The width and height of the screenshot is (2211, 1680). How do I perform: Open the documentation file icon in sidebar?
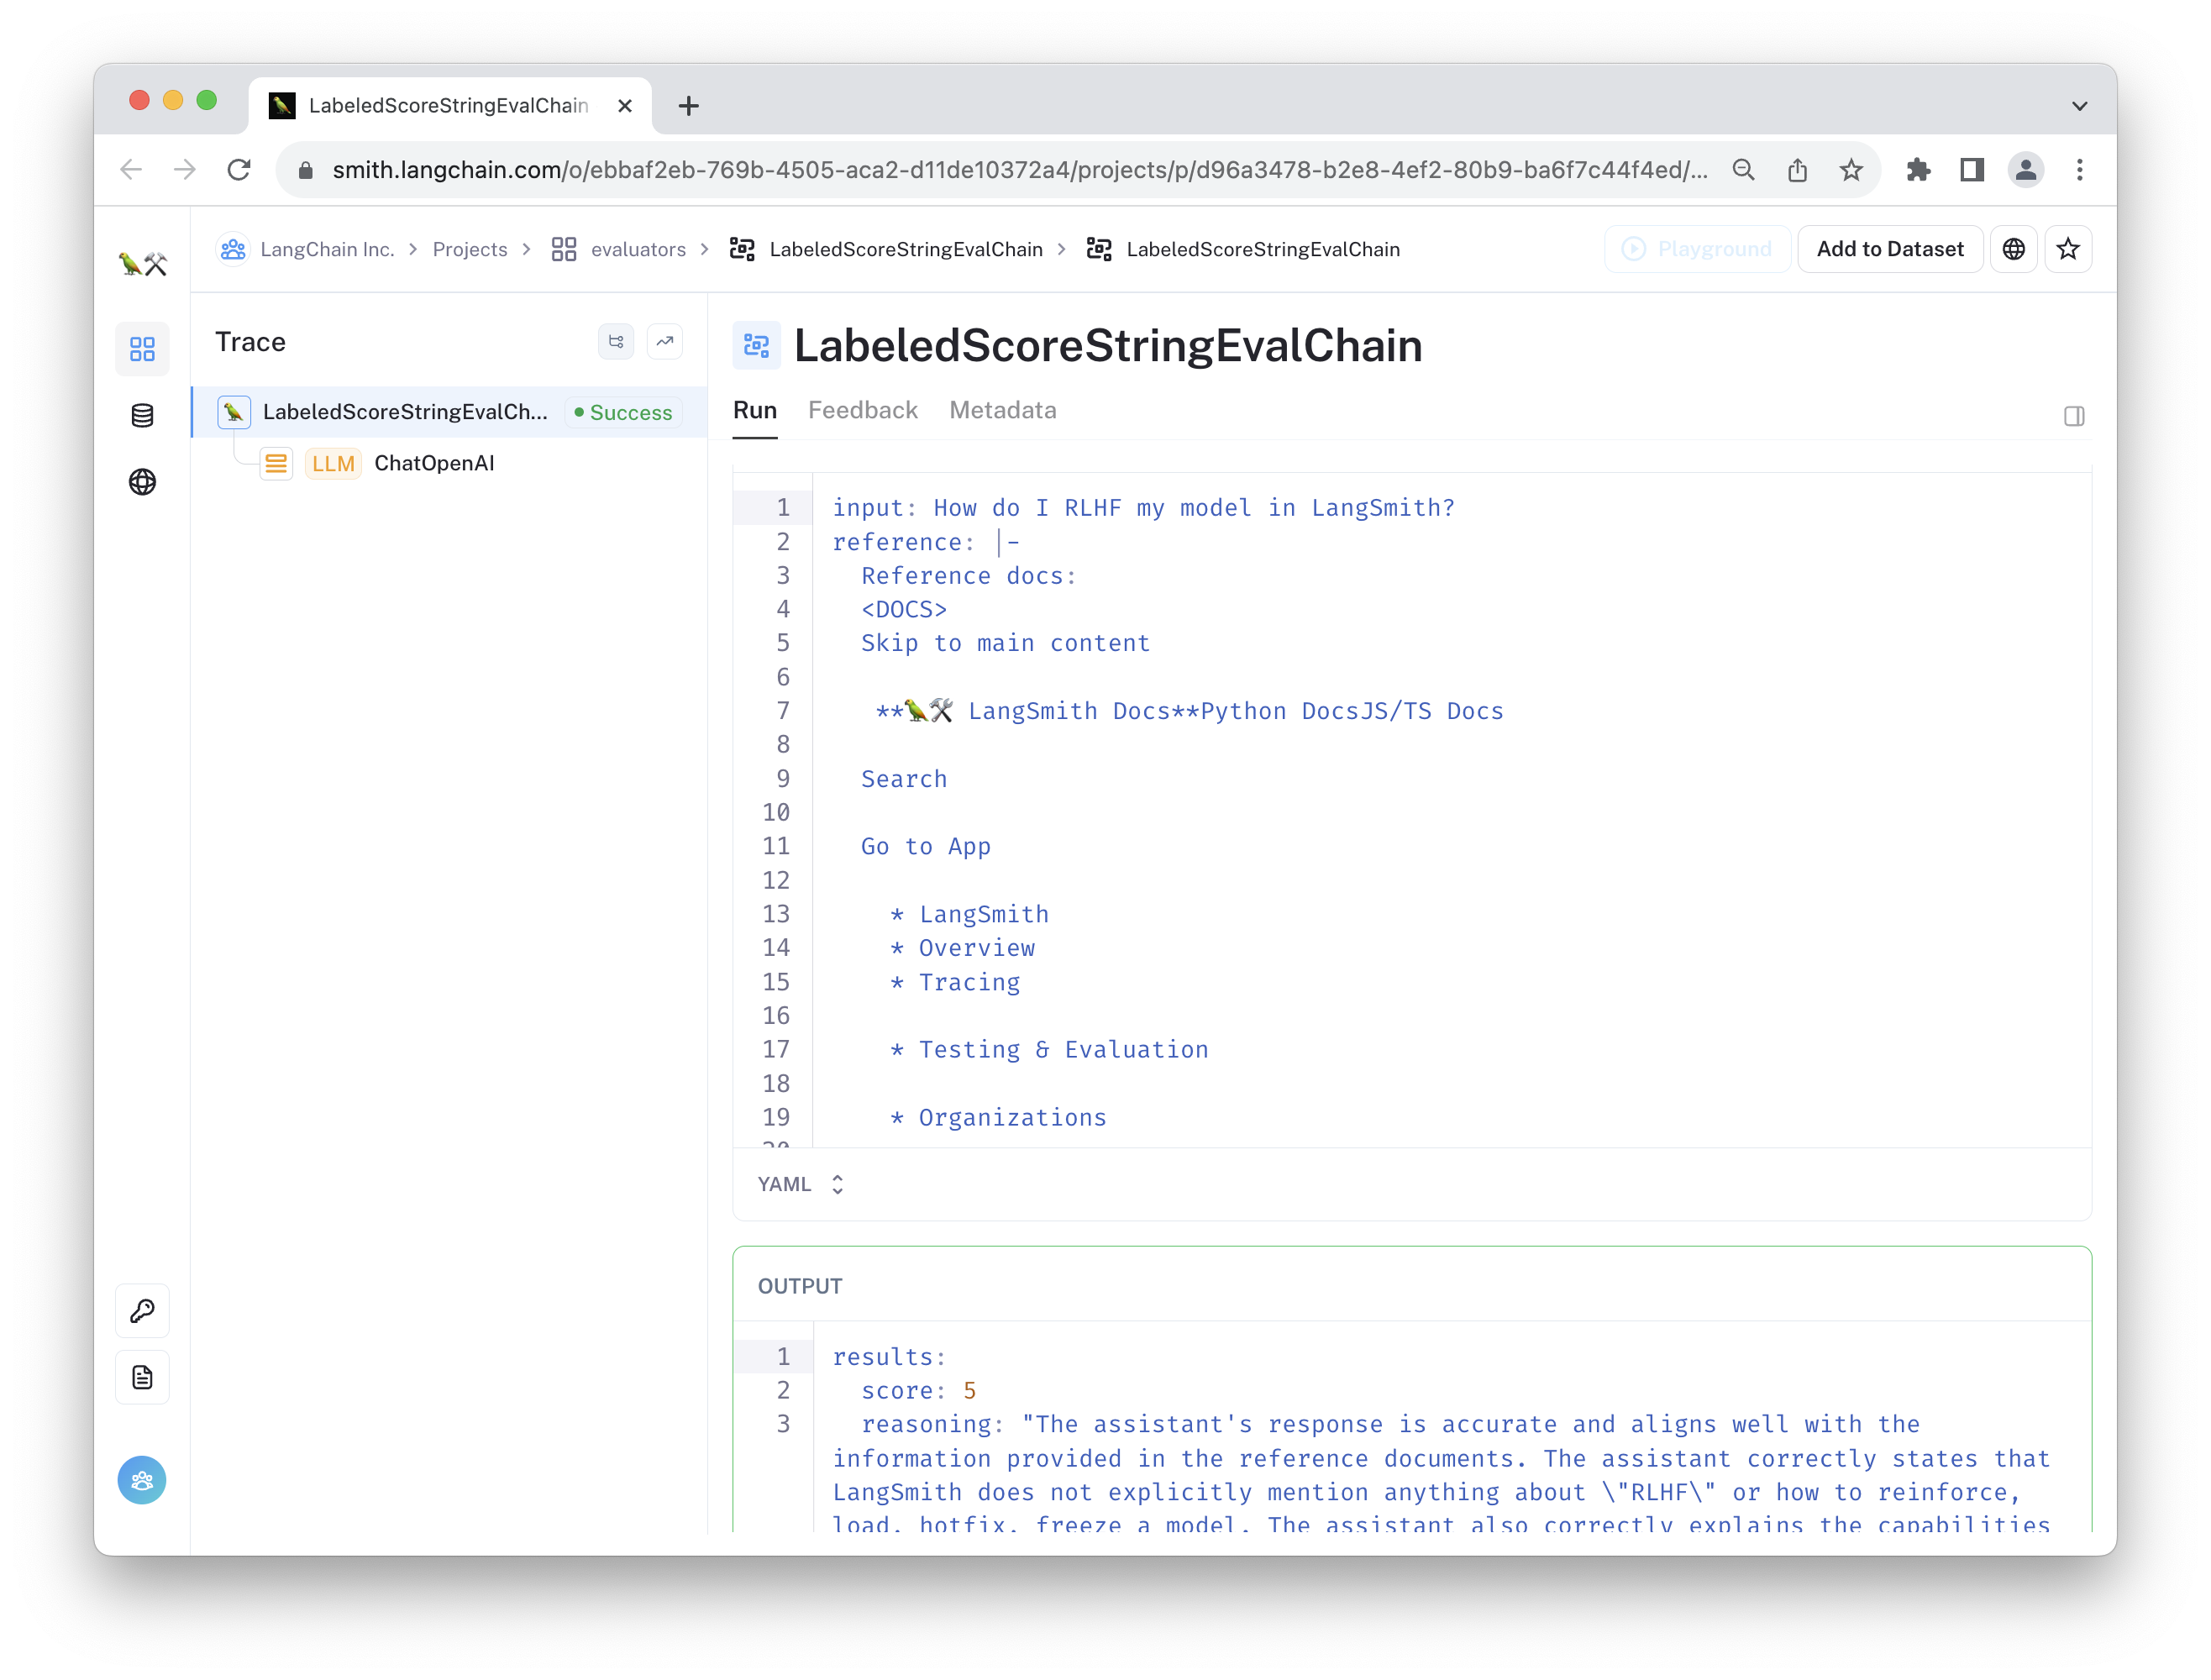point(142,1377)
